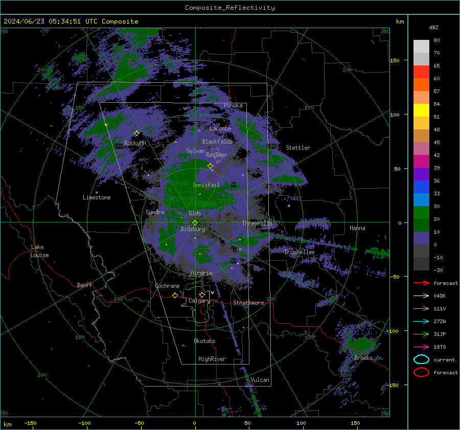Click the Lacombe town label

(220, 128)
